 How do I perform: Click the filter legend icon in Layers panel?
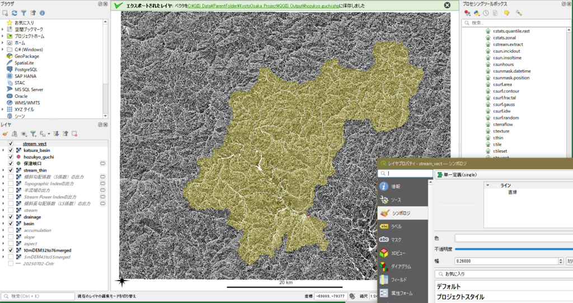(33, 134)
